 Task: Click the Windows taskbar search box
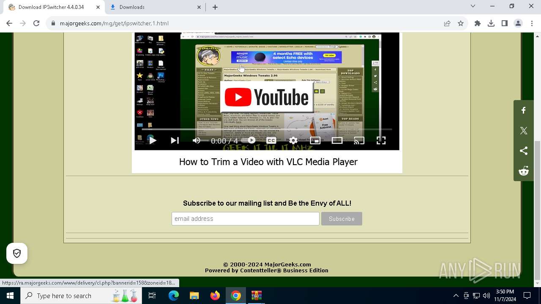coord(82,296)
